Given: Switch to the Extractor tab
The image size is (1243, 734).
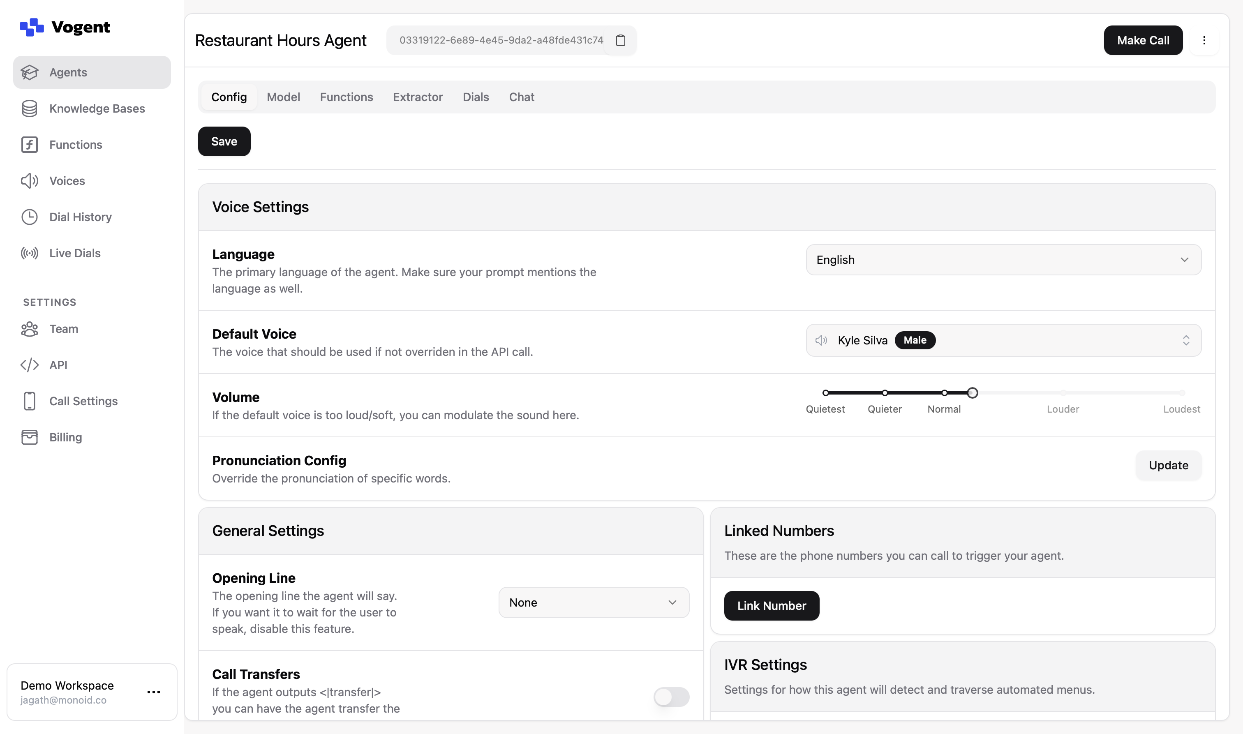Looking at the screenshot, I should tap(418, 97).
